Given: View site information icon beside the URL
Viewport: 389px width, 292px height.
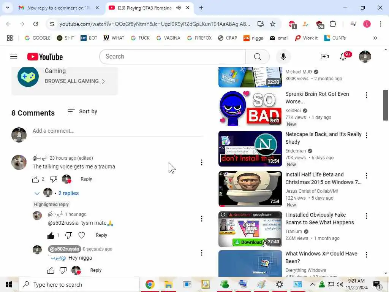Looking at the screenshot, I should (x=52, y=24).
